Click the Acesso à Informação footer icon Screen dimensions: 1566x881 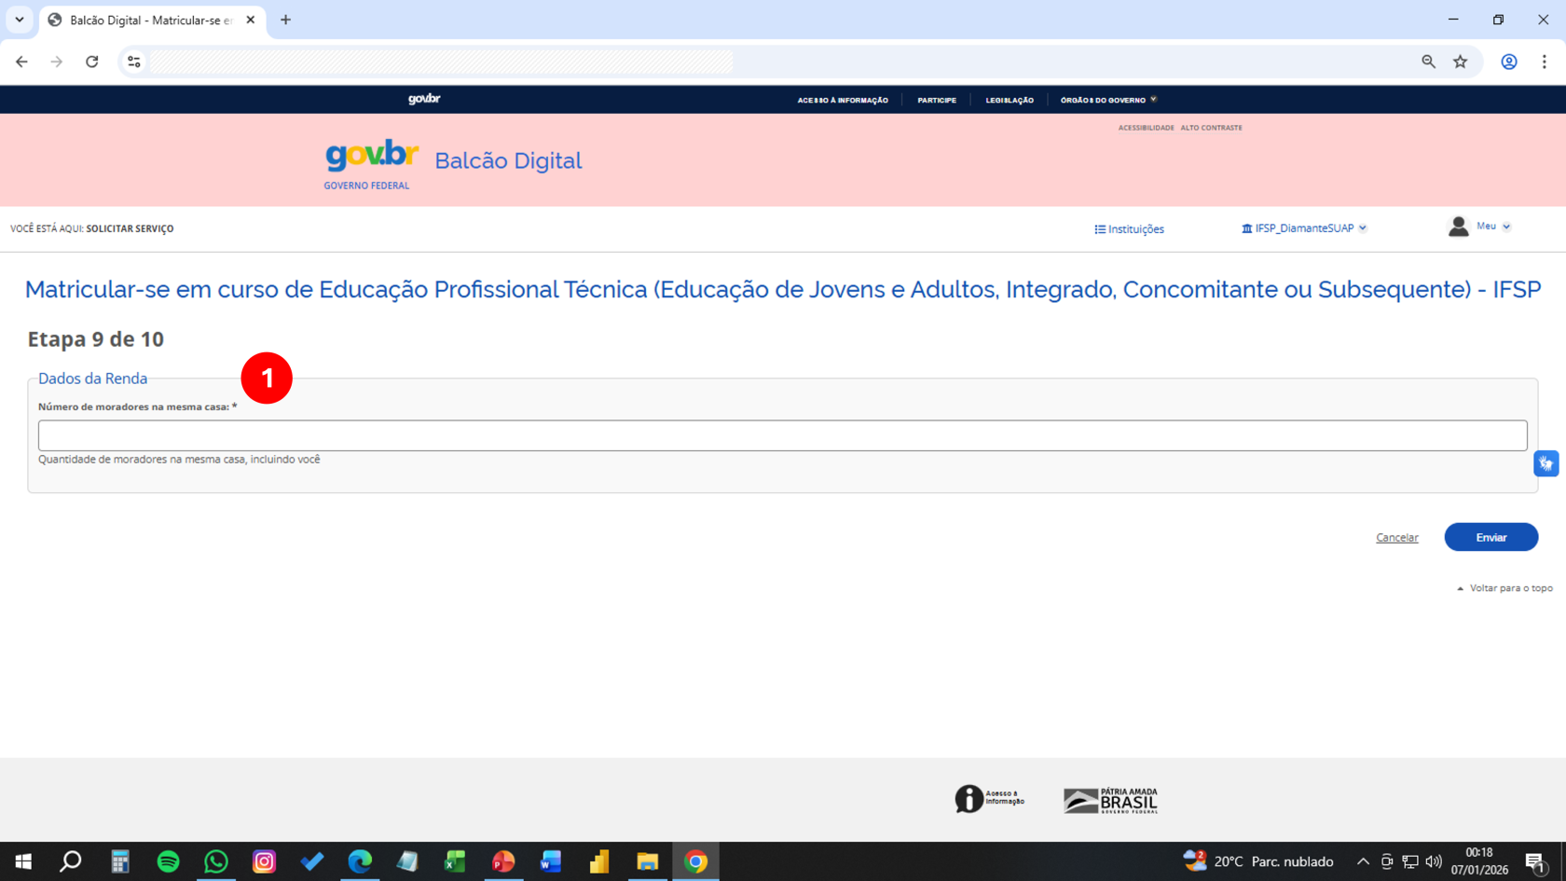point(969,799)
